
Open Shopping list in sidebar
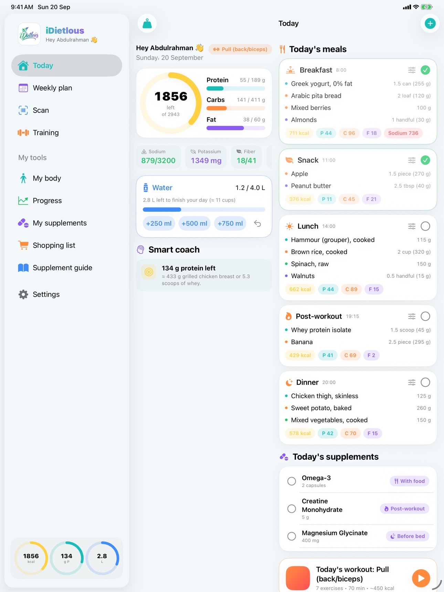coord(67,245)
